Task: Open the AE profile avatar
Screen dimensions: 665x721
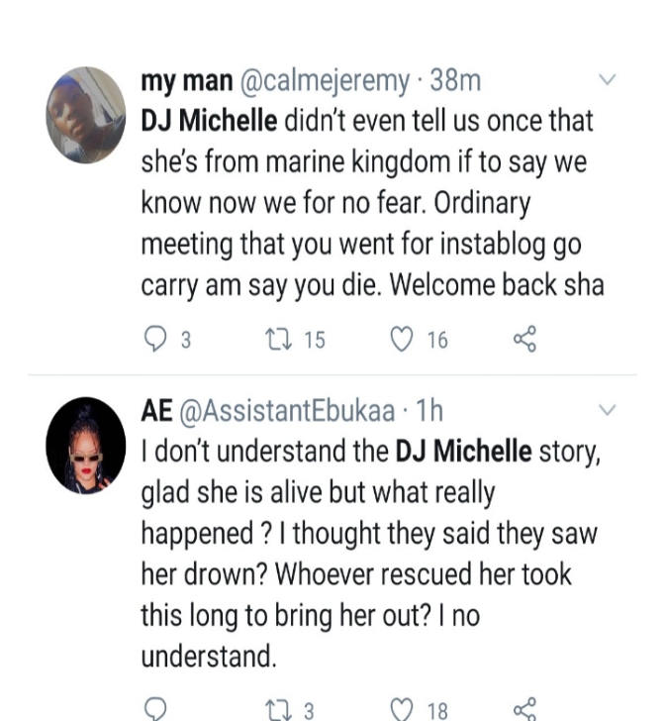Action: pos(86,446)
